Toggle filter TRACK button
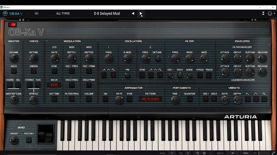 click(x=209, y=75)
